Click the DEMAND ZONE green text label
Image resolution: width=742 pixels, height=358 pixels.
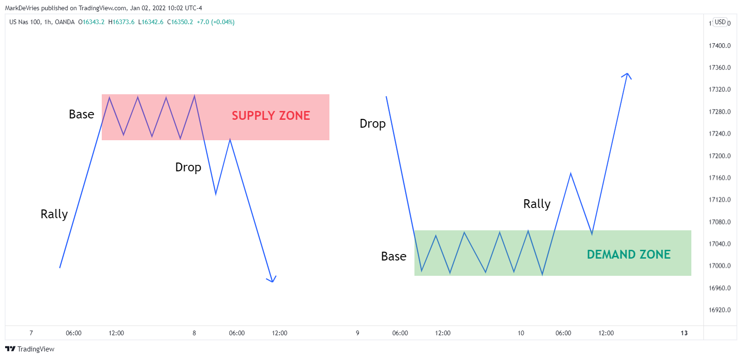[629, 254]
